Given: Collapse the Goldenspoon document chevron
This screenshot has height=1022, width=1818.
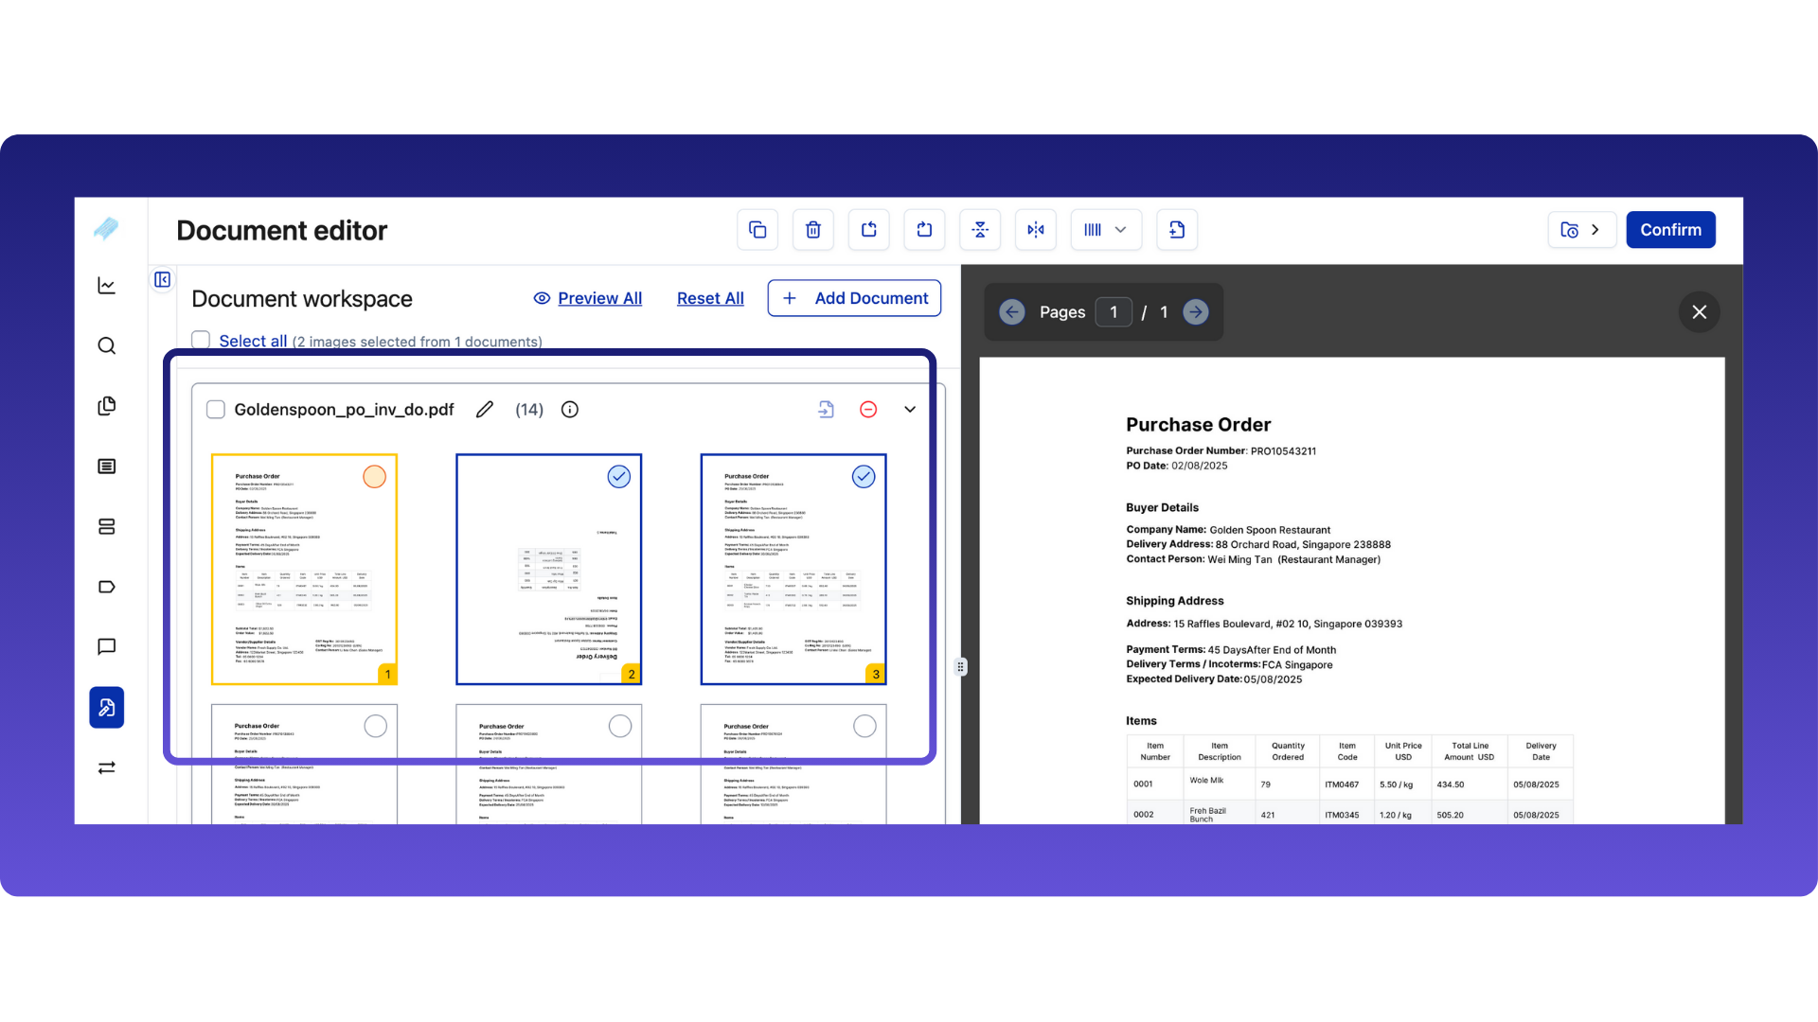Looking at the screenshot, I should click(910, 410).
